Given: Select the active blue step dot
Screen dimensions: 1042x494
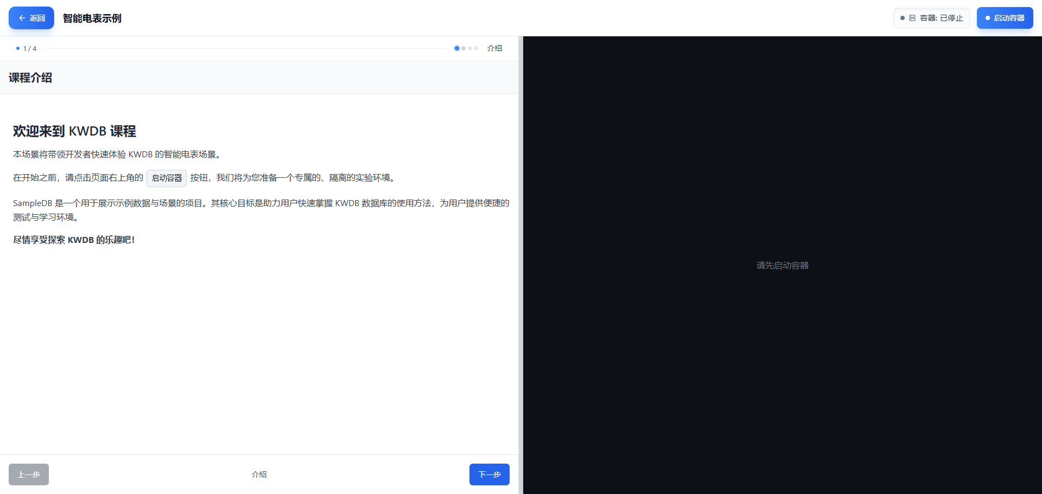Looking at the screenshot, I should [457, 48].
